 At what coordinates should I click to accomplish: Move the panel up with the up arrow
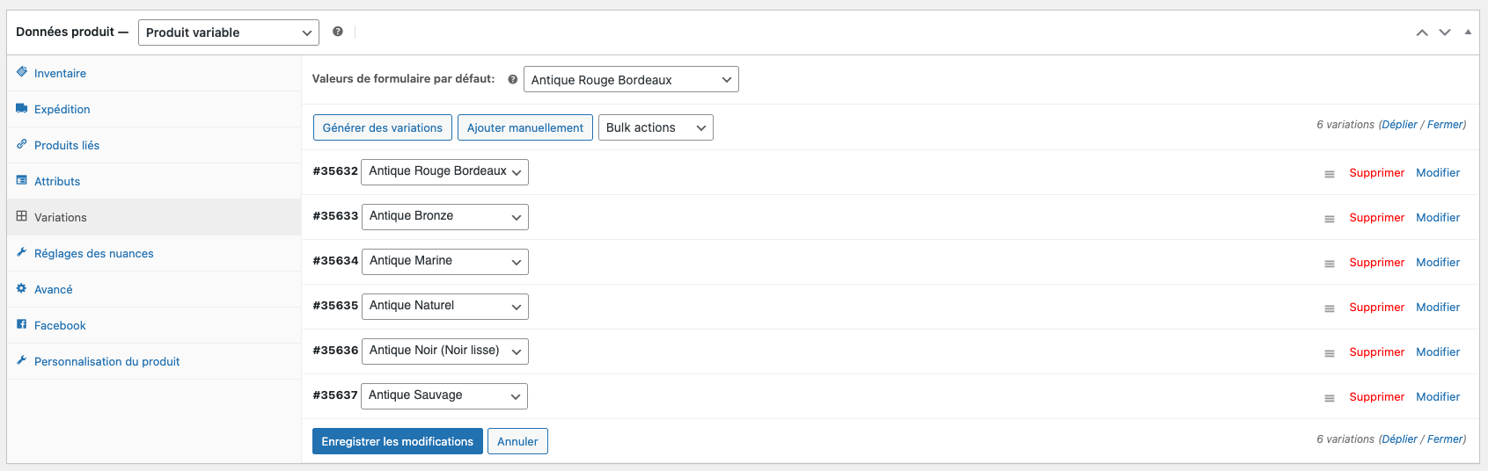point(1422,33)
